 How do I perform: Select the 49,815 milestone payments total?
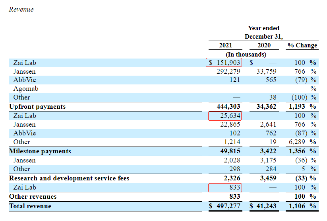(x=229, y=151)
